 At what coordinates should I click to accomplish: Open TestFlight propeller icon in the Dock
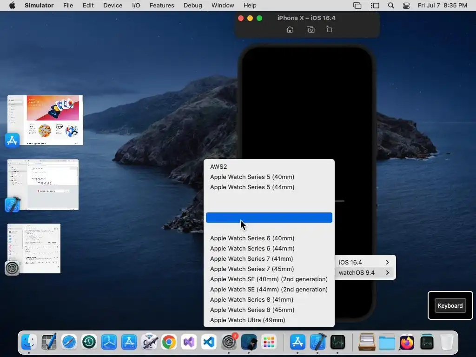point(109,342)
